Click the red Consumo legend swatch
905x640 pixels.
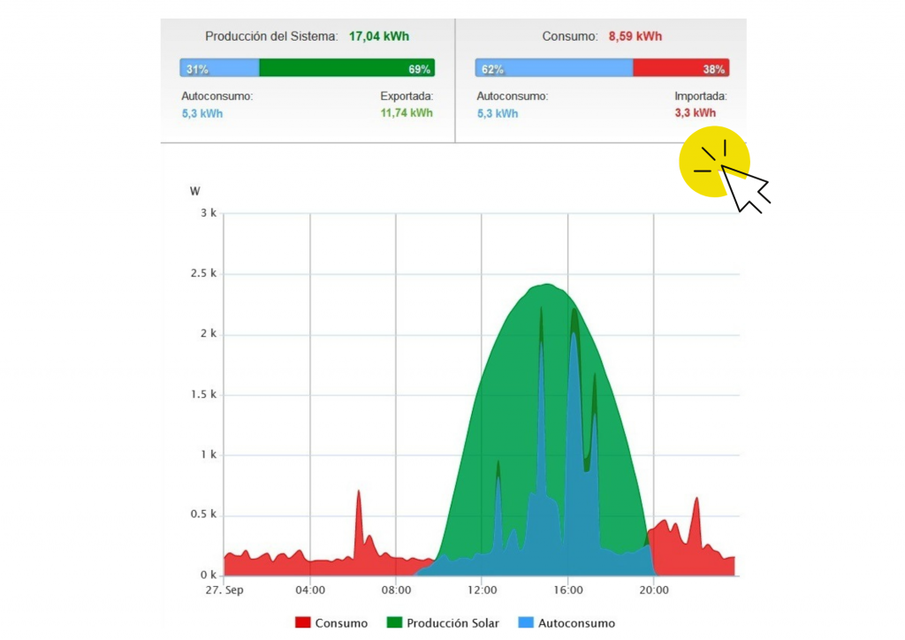[x=302, y=623]
